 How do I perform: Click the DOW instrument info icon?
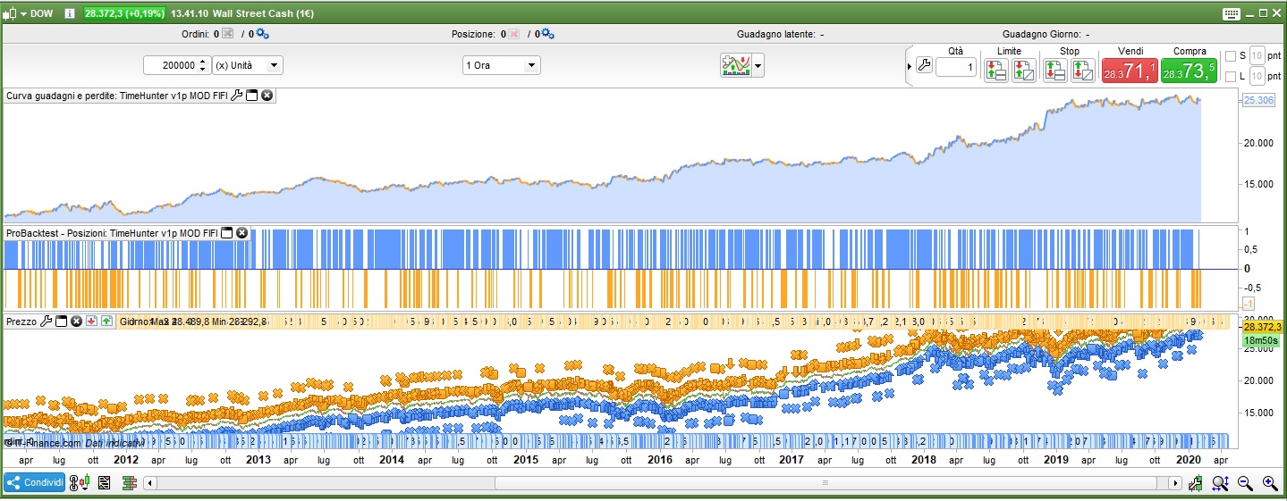tap(70, 13)
